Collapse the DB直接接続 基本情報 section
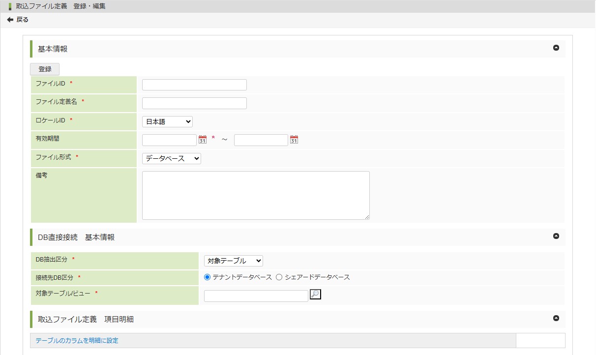The width and height of the screenshot is (596, 355). [x=556, y=236]
